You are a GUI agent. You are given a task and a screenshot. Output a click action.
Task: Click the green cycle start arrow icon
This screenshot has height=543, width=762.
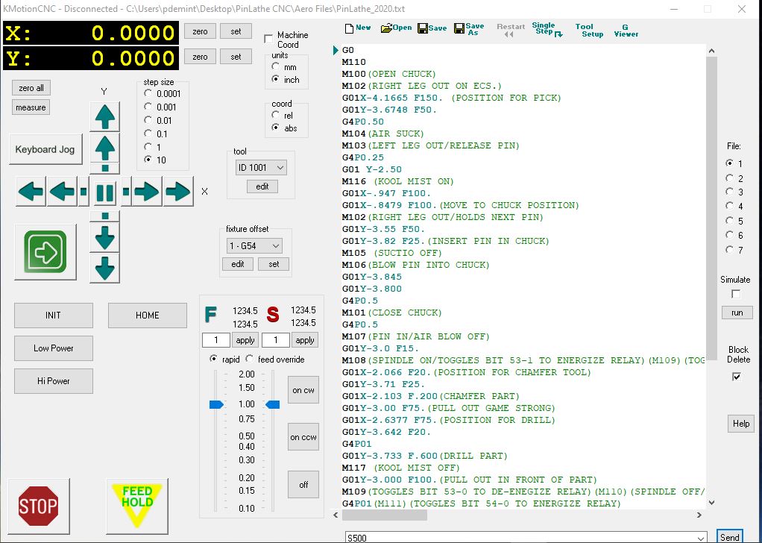pos(45,252)
